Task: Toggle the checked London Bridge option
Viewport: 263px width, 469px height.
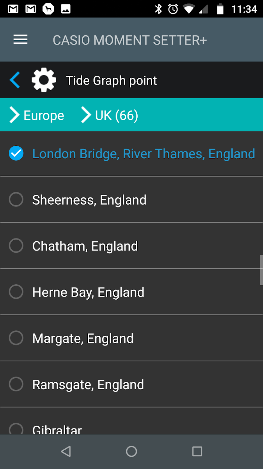Action: pos(16,153)
